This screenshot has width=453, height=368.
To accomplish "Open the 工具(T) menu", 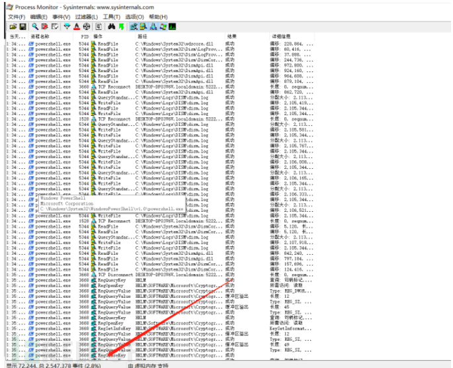I will click(112, 17).
